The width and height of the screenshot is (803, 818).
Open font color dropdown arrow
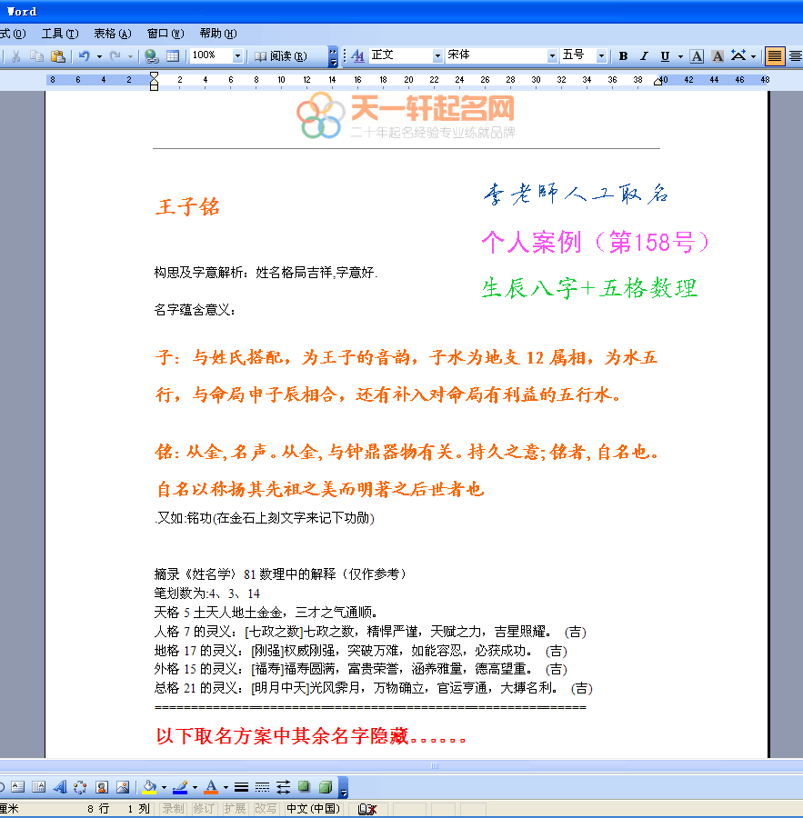pos(226,787)
